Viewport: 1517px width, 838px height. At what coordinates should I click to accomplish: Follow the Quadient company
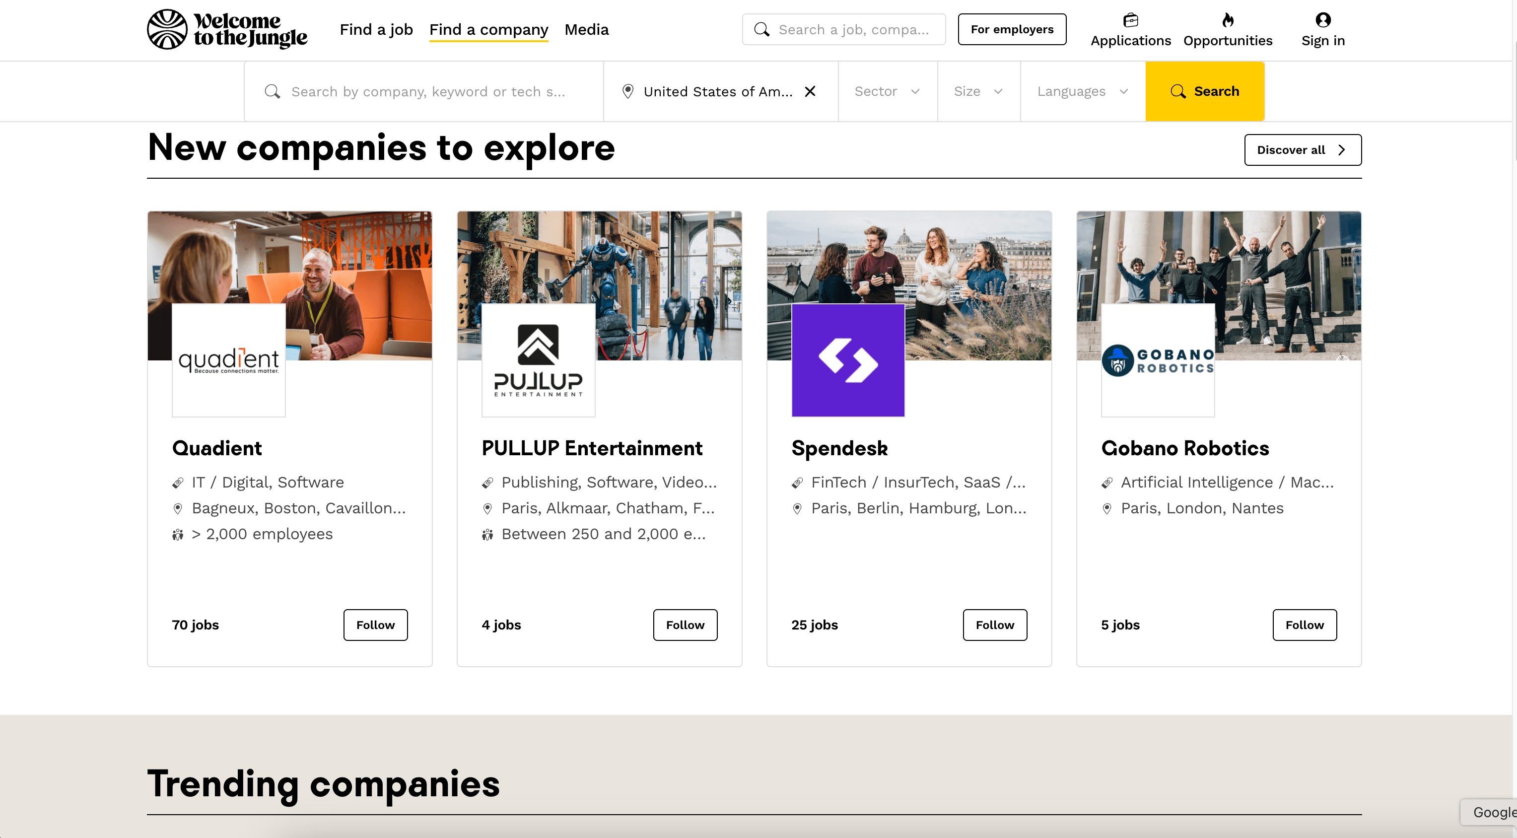coord(375,625)
